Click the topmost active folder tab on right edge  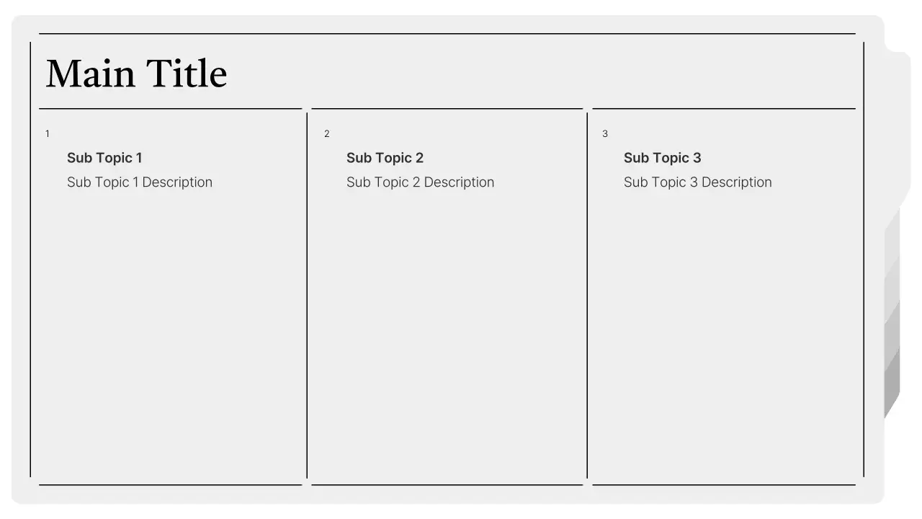pos(898,130)
